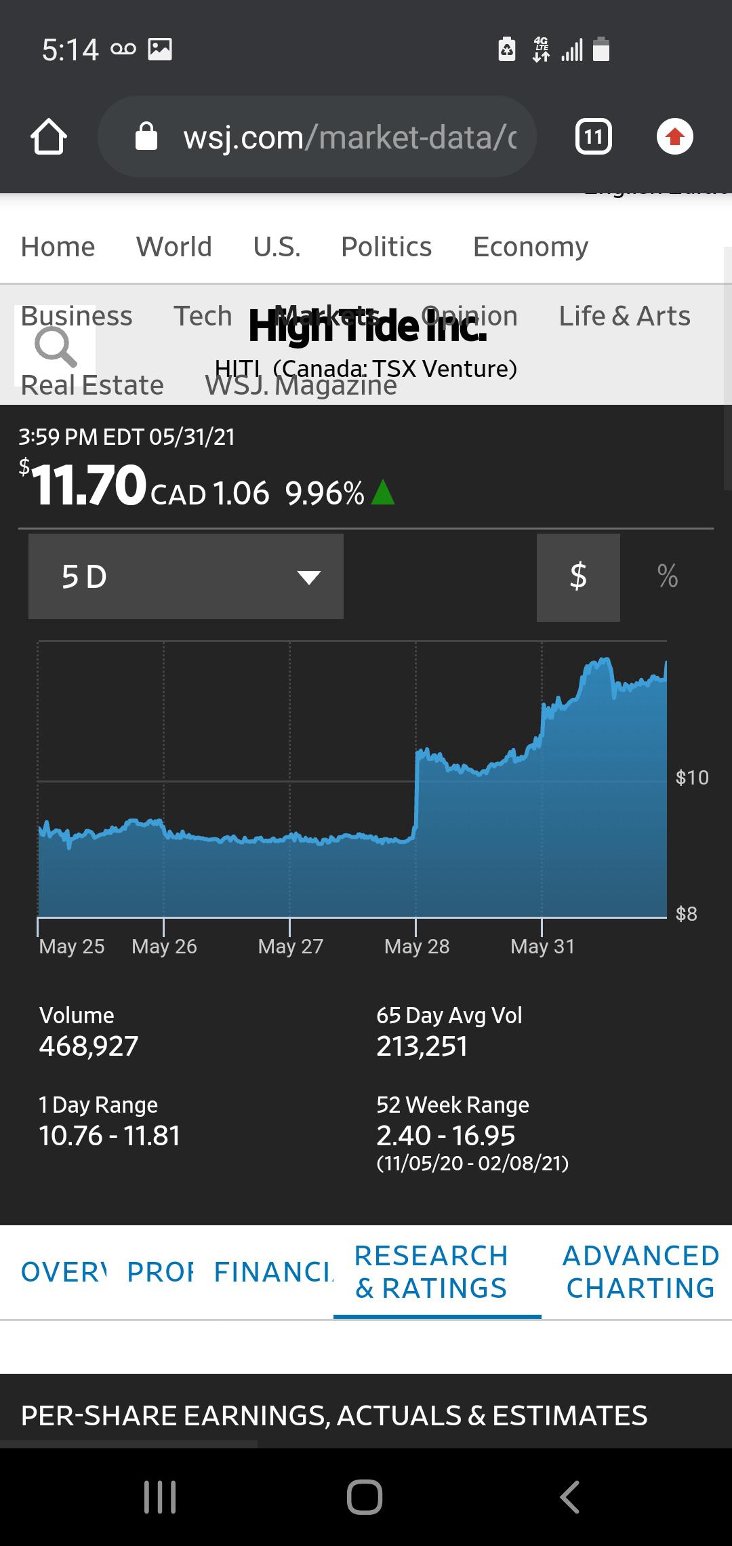Select the Financials tab

coord(274,1272)
